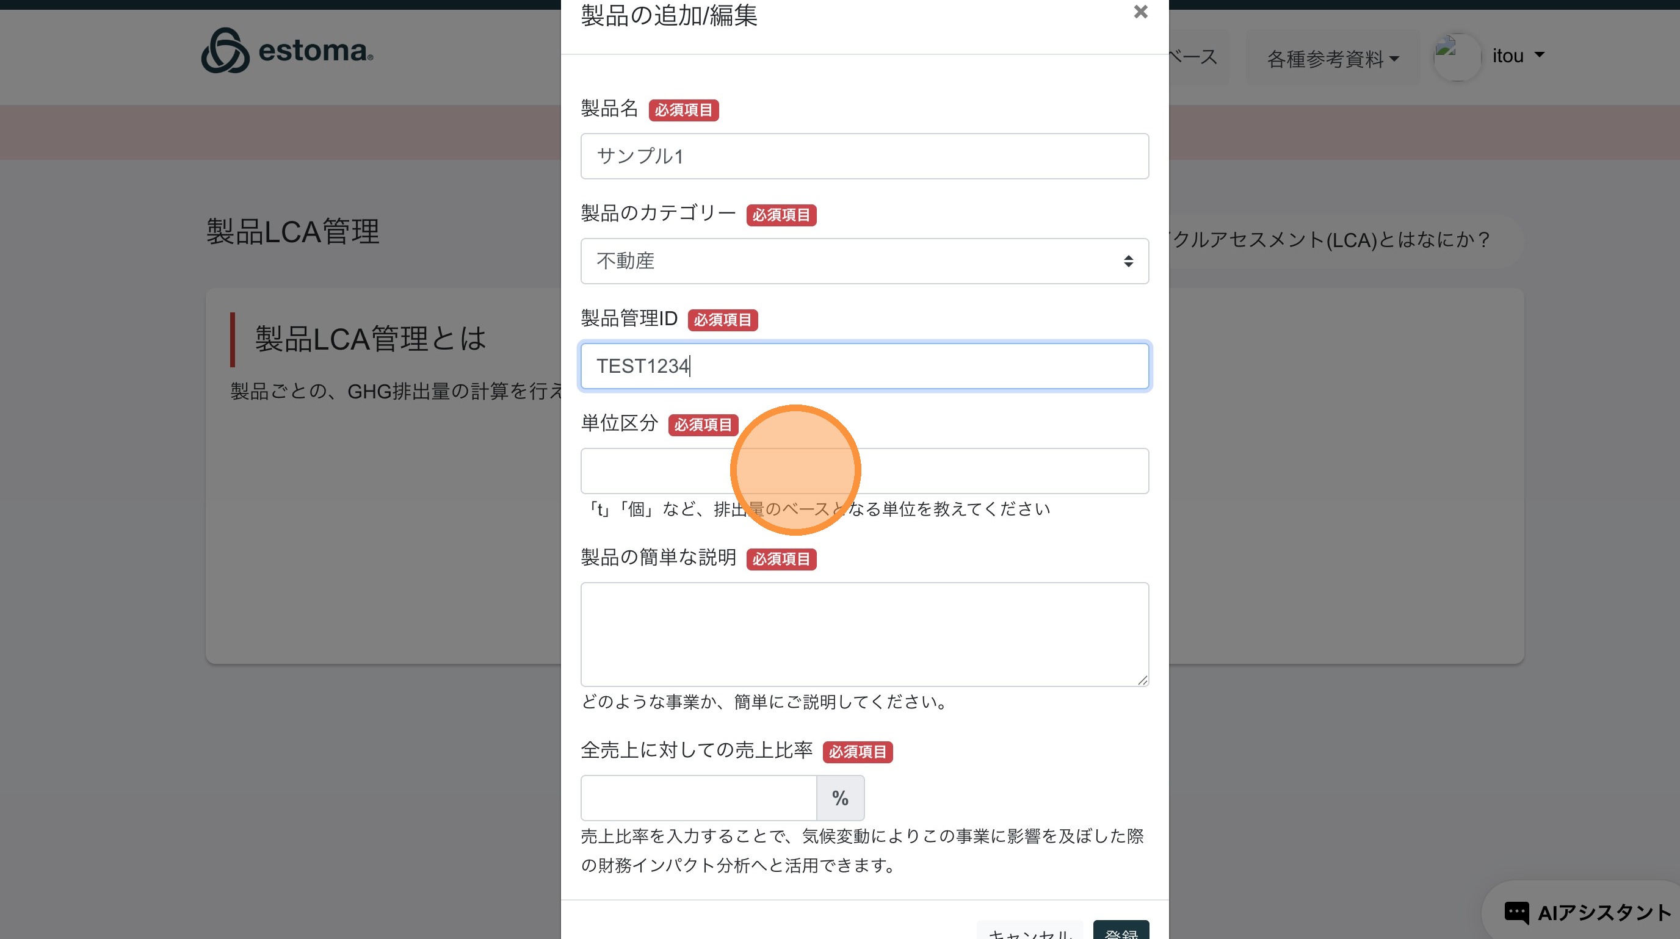Click the partially hidden ベース nav item
1680x939 pixels.
pyautogui.click(x=1193, y=57)
